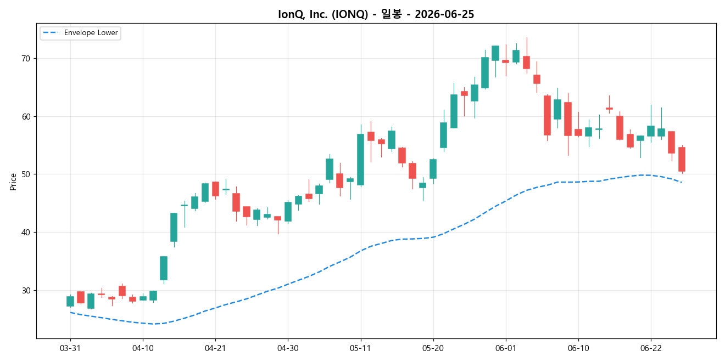The height and width of the screenshot is (362, 725).
Task: Select the 04-21 x-axis date label
Action: pyautogui.click(x=215, y=348)
